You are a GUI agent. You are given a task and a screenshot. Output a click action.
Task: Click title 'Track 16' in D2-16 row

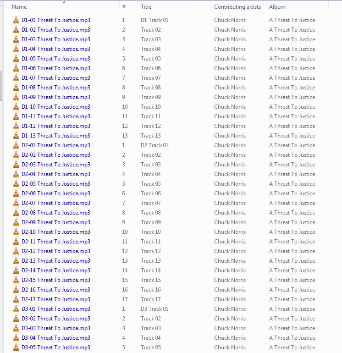pos(151,290)
